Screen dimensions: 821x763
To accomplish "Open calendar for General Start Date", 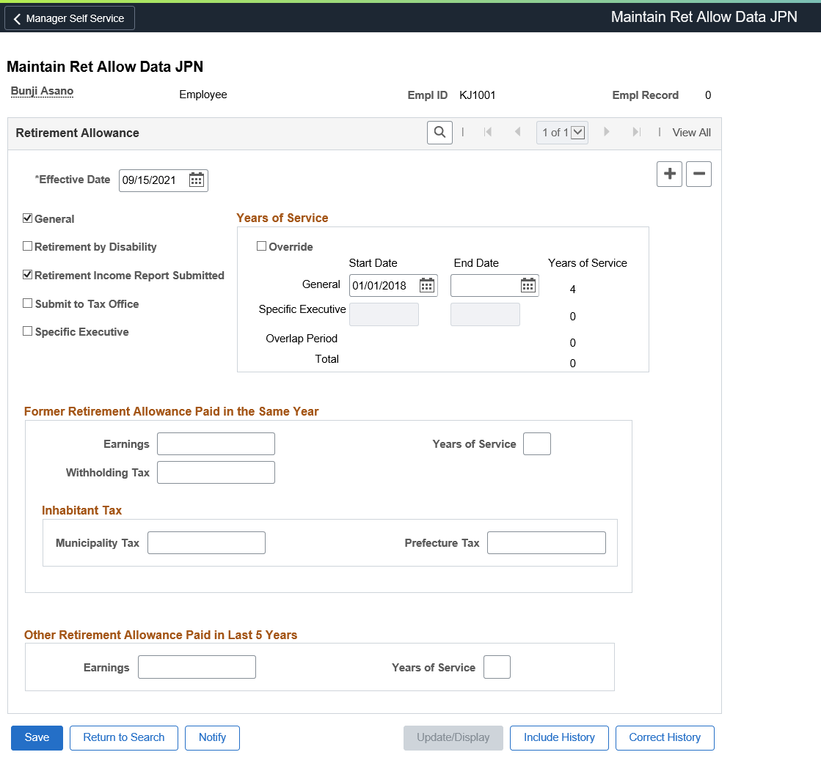I will tap(427, 285).
